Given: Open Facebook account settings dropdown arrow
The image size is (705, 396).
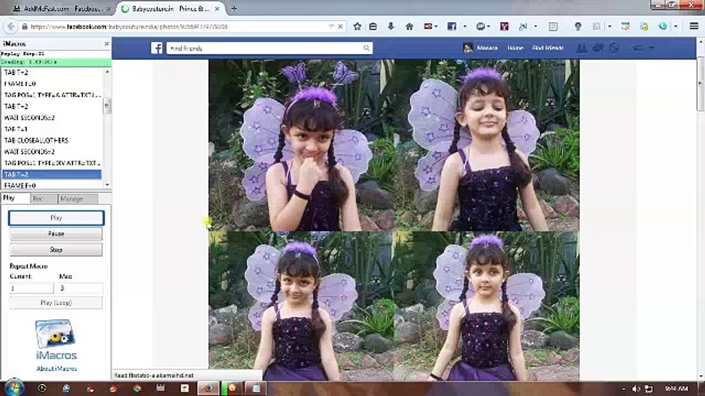Looking at the screenshot, I should click(652, 48).
